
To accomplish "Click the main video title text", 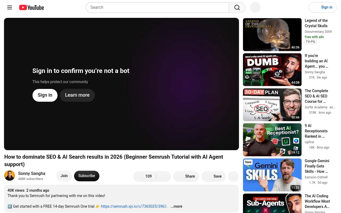I will (114, 161).
